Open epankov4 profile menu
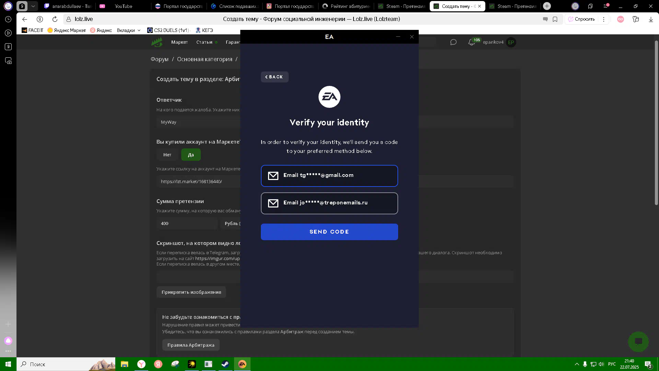 (x=493, y=42)
